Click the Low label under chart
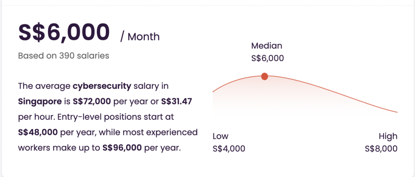The image size is (415, 177). click(220, 136)
